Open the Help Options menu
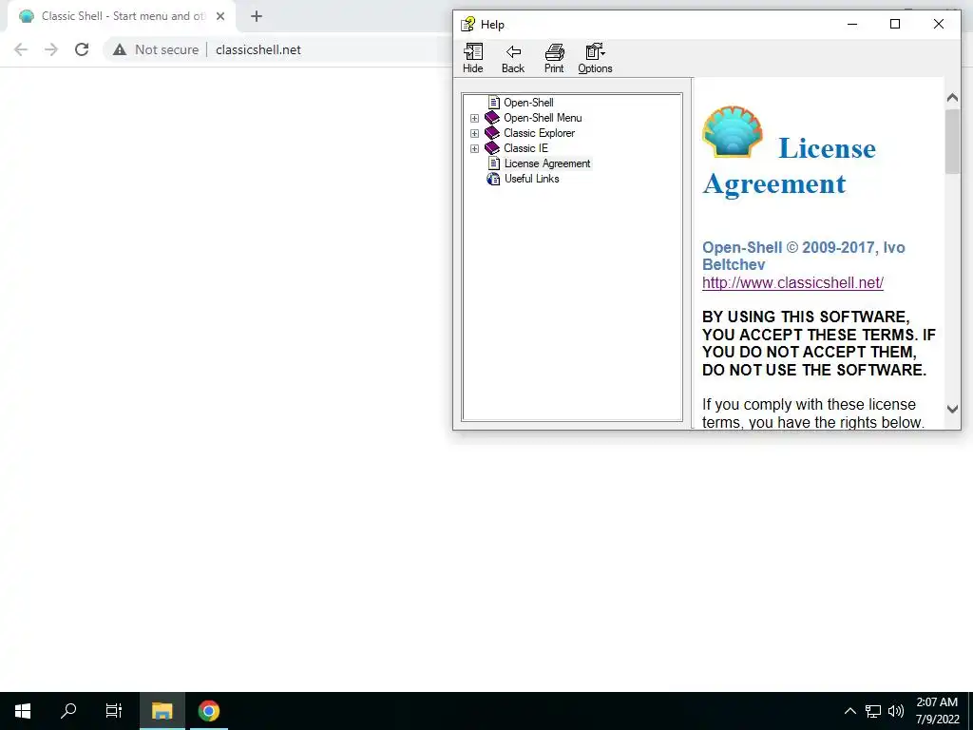This screenshot has height=730, width=973. point(595,59)
